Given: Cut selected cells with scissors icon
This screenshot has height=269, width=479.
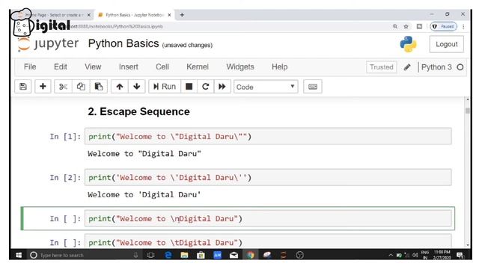Looking at the screenshot, I should [63, 87].
